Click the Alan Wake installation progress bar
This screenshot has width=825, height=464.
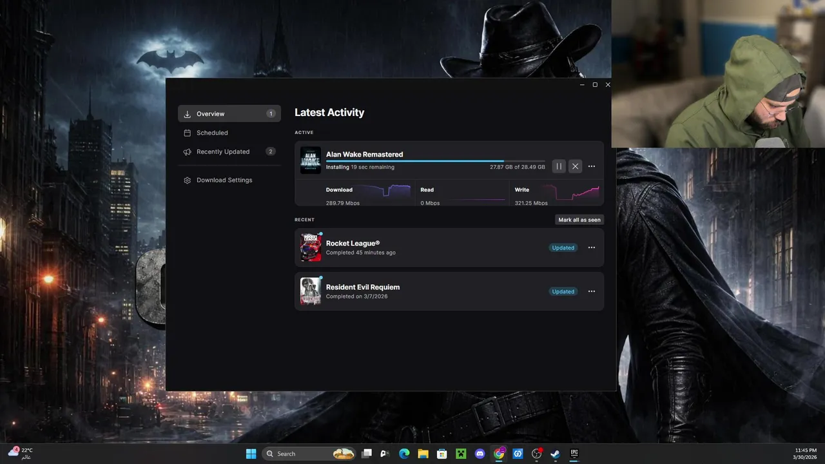[435, 161]
